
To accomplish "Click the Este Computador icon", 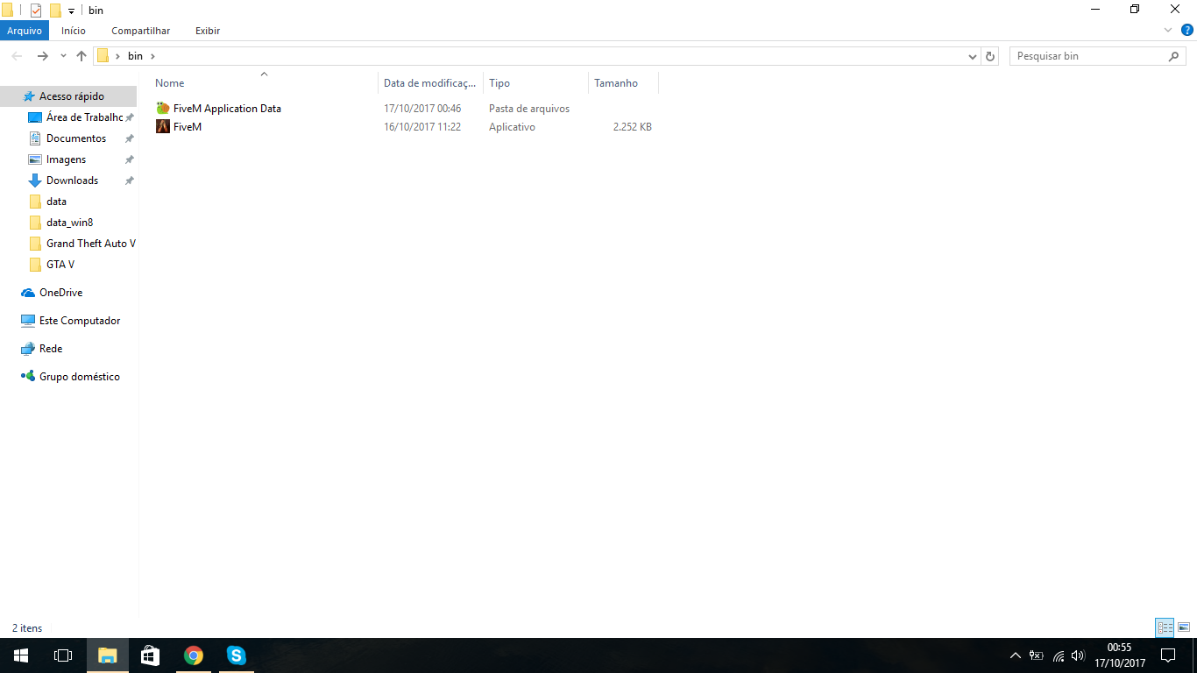I will click(28, 321).
